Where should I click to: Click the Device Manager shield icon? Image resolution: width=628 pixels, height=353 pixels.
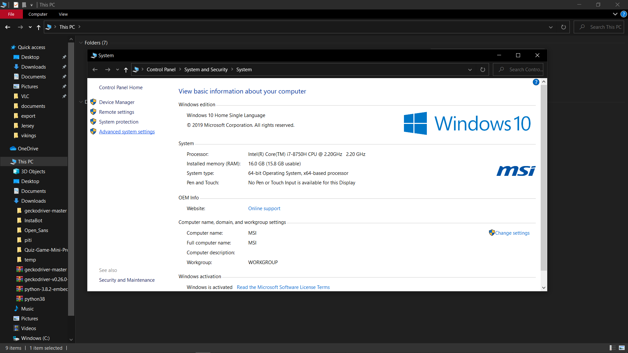93,102
